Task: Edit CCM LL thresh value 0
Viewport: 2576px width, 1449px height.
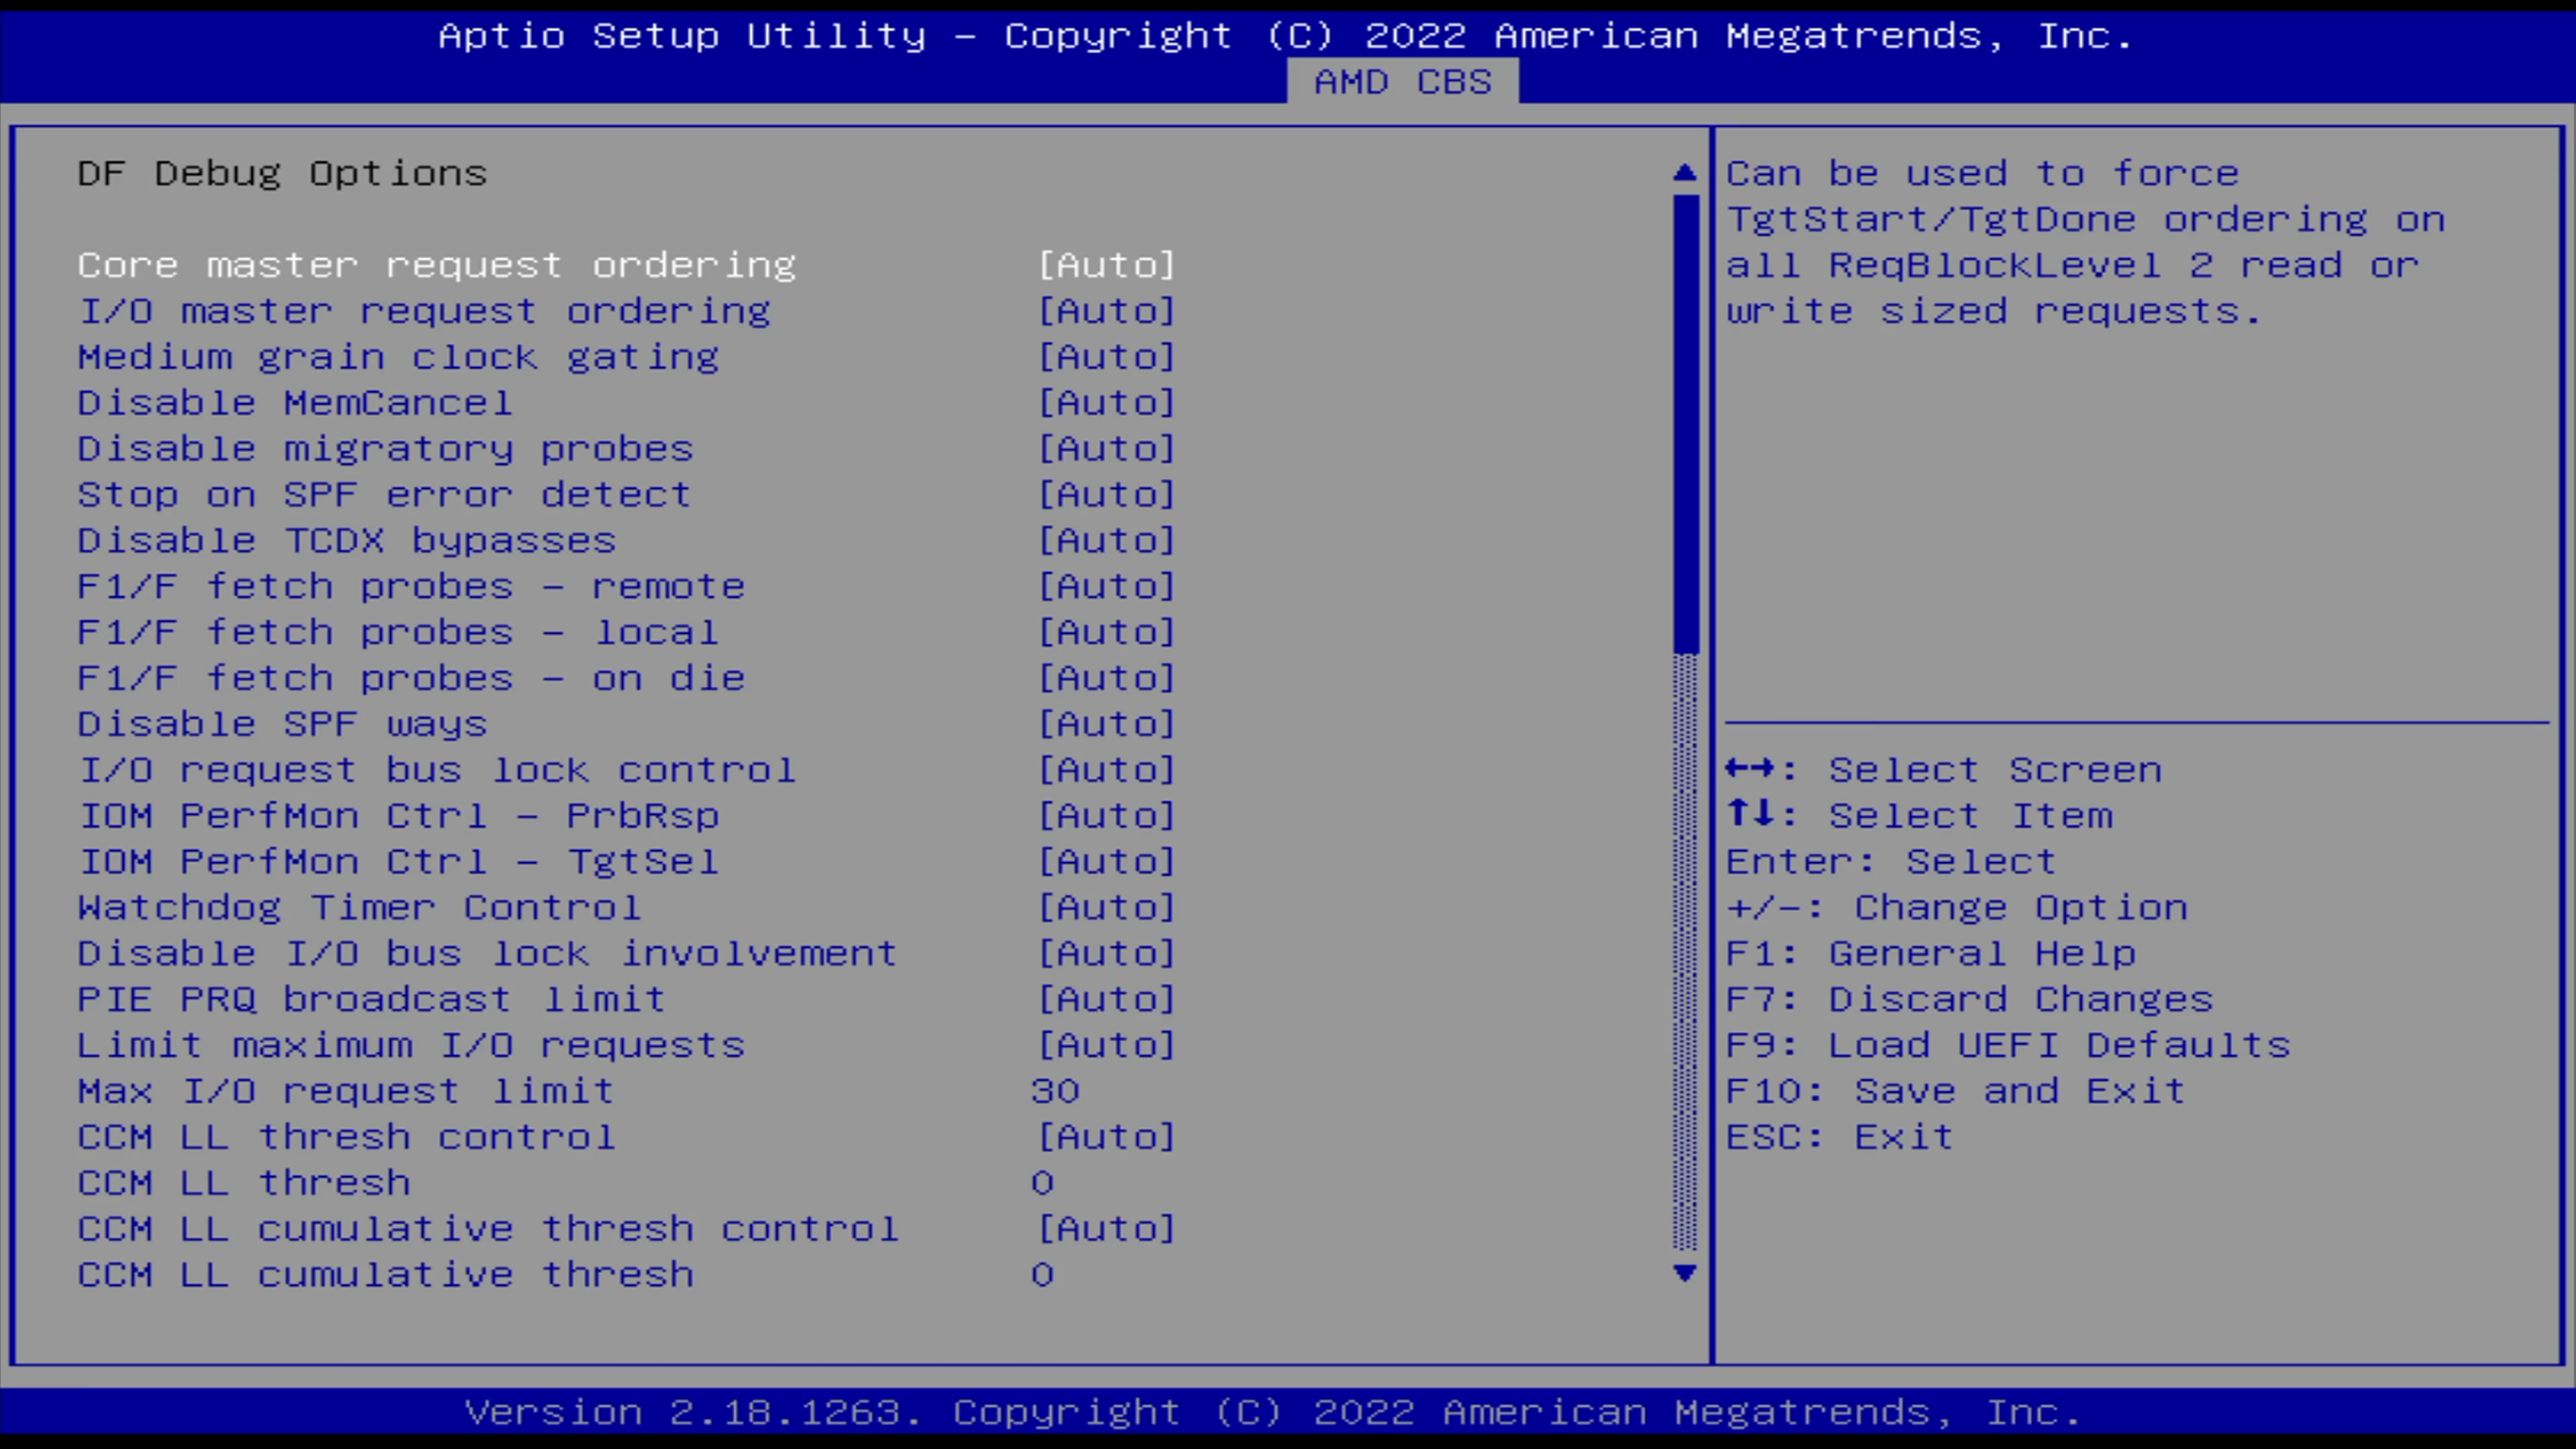Action: pos(1042,1183)
